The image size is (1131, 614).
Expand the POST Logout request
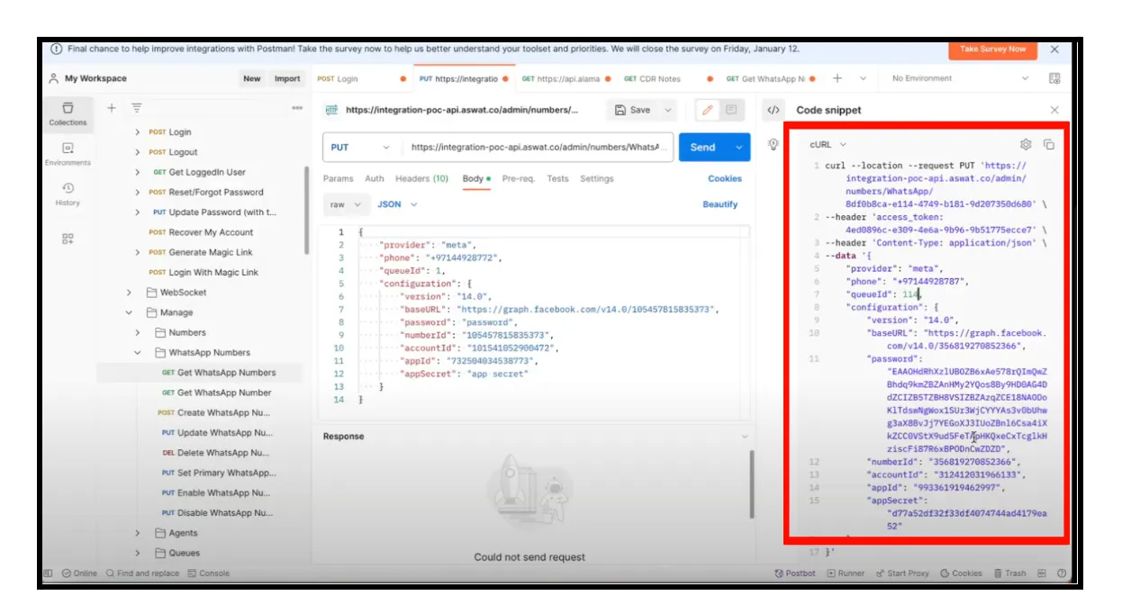coord(138,152)
